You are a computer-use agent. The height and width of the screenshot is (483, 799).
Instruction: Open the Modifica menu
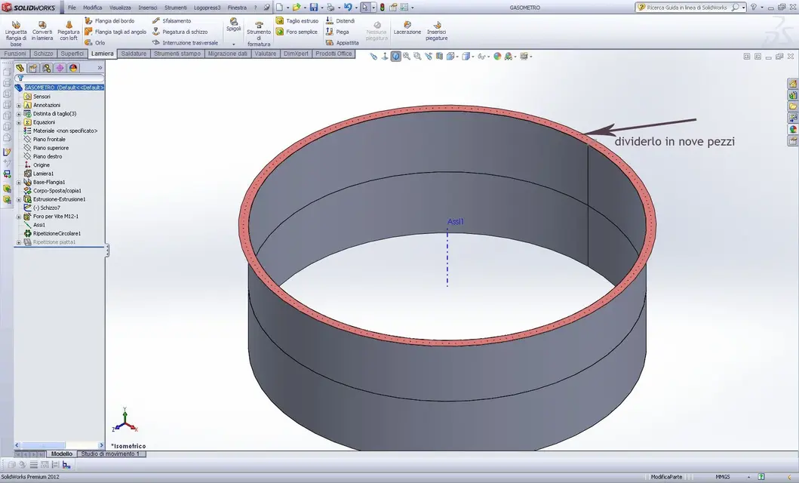click(92, 8)
